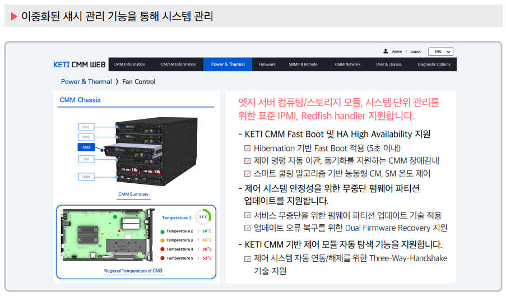Select the CM1 chassis module label
Screen dimensions: 506x296
coord(86,127)
